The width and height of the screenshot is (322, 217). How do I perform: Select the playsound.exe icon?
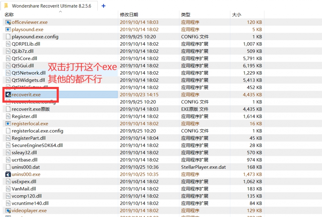click(x=8, y=29)
